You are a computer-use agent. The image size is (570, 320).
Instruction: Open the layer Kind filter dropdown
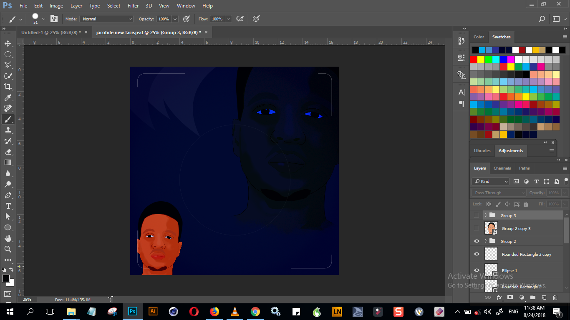click(491, 181)
